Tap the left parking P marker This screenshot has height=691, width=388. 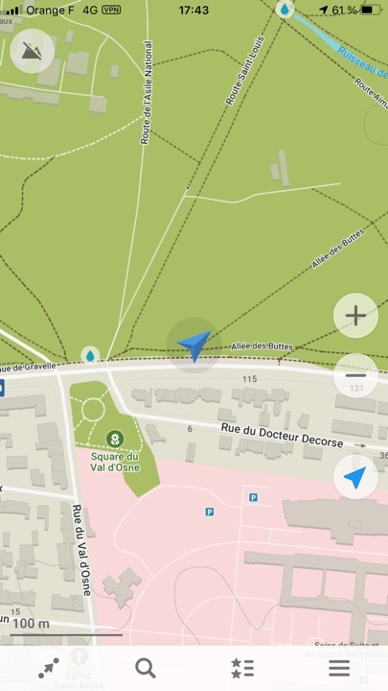tap(210, 512)
